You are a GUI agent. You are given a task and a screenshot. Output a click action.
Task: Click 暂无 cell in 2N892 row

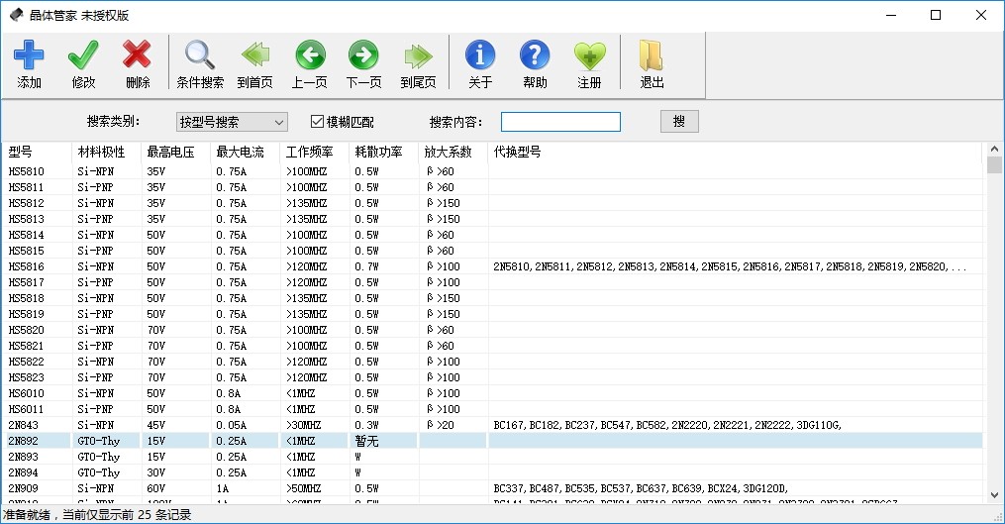366,441
